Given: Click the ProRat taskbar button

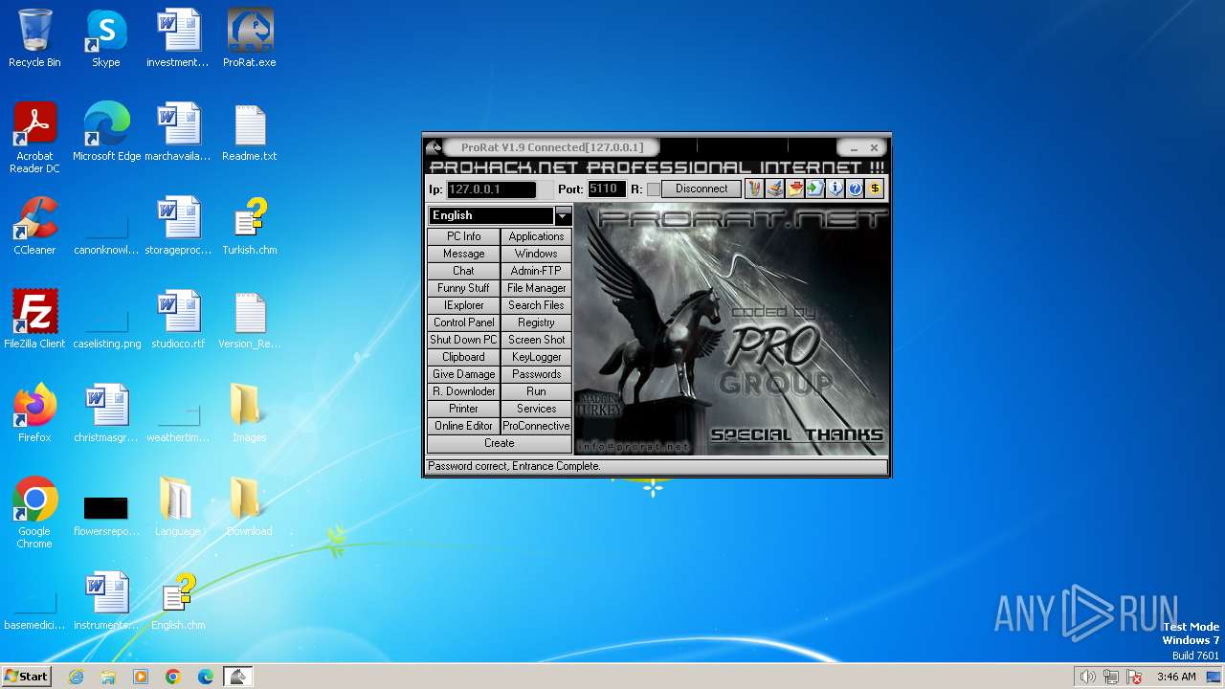Looking at the screenshot, I should pos(238,677).
